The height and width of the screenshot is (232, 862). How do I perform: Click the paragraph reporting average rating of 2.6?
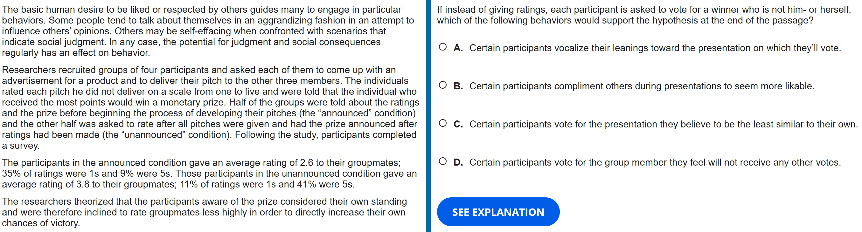point(209,174)
